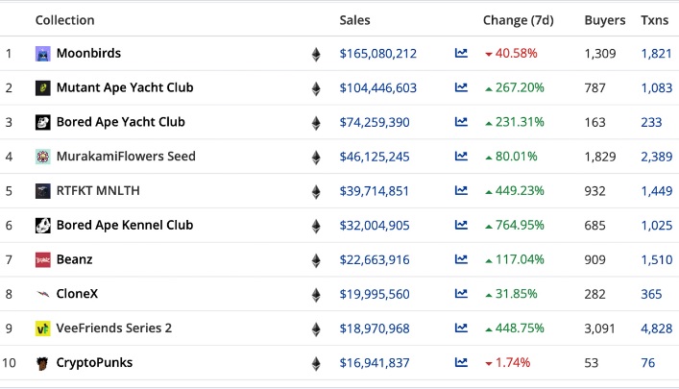Click Moonbirds sales value $165,080,212
Viewport: 679px width, 389px height.
[378, 54]
